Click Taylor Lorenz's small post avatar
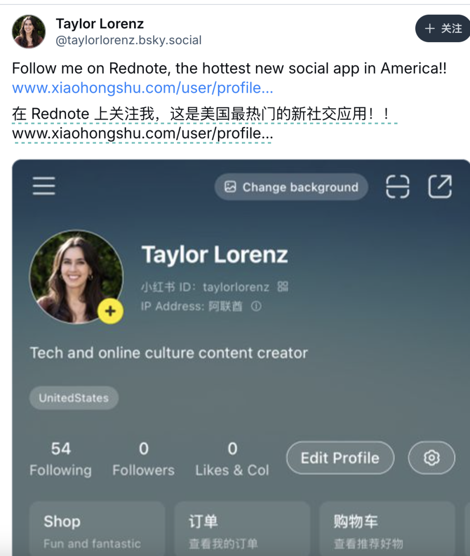Screen dimensions: 470x556 pos(29,31)
